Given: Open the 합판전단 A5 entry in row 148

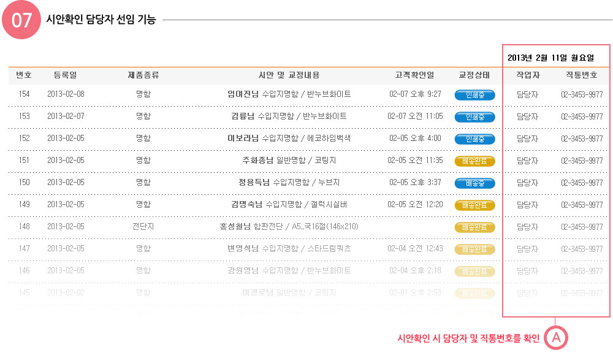Looking at the screenshot, I should [289, 227].
